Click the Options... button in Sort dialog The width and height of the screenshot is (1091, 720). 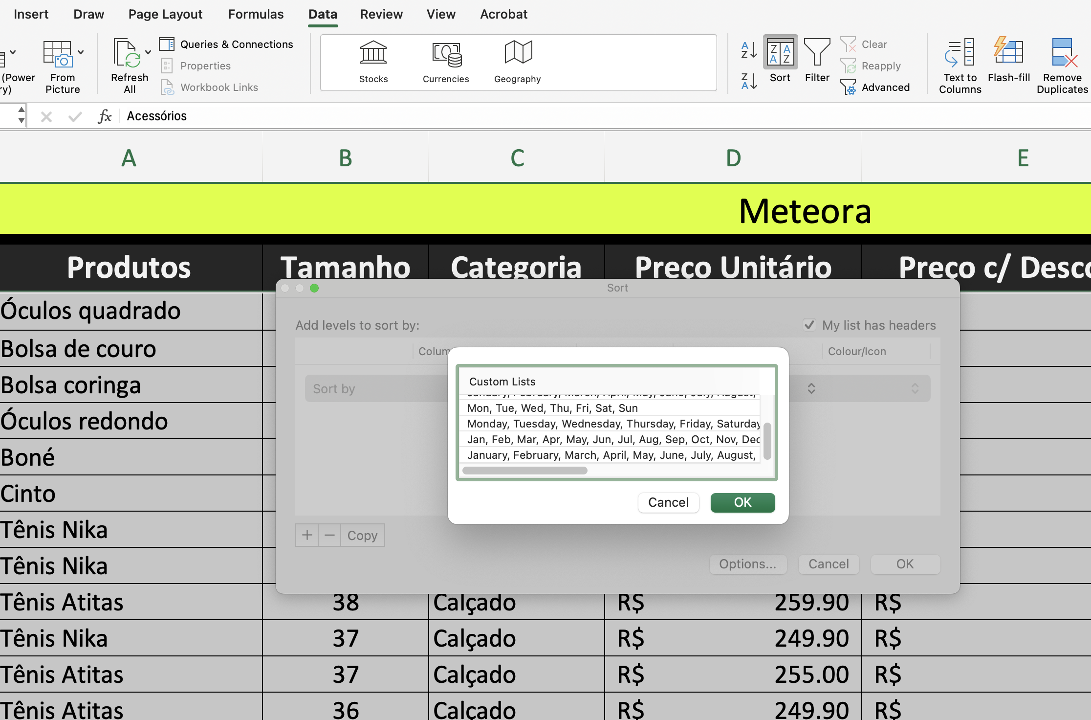(x=748, y=564)
